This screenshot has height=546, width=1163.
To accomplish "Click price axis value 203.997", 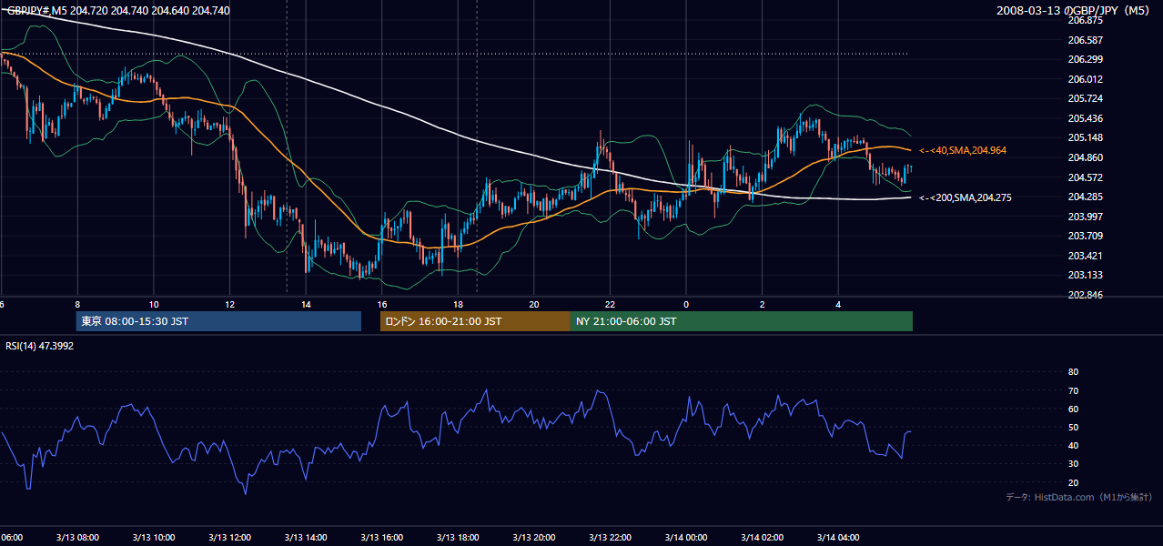I will point(1087,217).
